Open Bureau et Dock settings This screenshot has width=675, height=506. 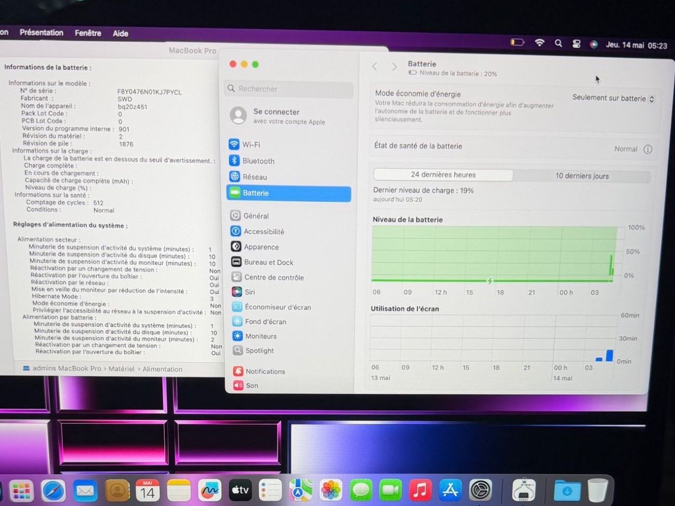point(262,262)
